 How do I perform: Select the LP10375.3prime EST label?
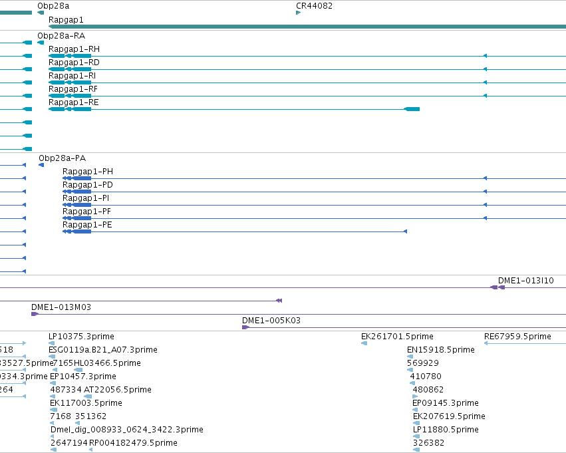pyautogui.click(x=81, y=337)
